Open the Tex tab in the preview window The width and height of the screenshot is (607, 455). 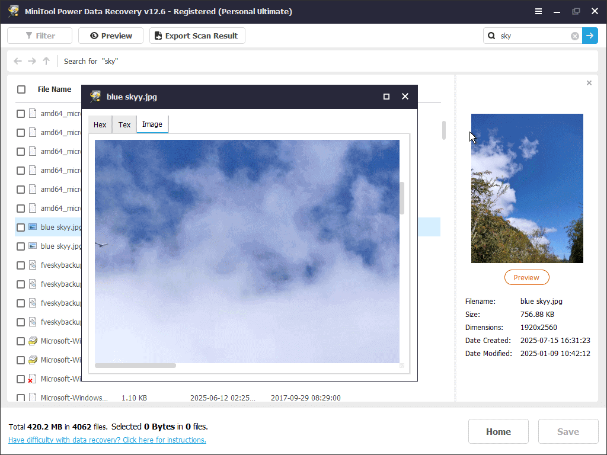pyautogui.click(x=124, y=124)
